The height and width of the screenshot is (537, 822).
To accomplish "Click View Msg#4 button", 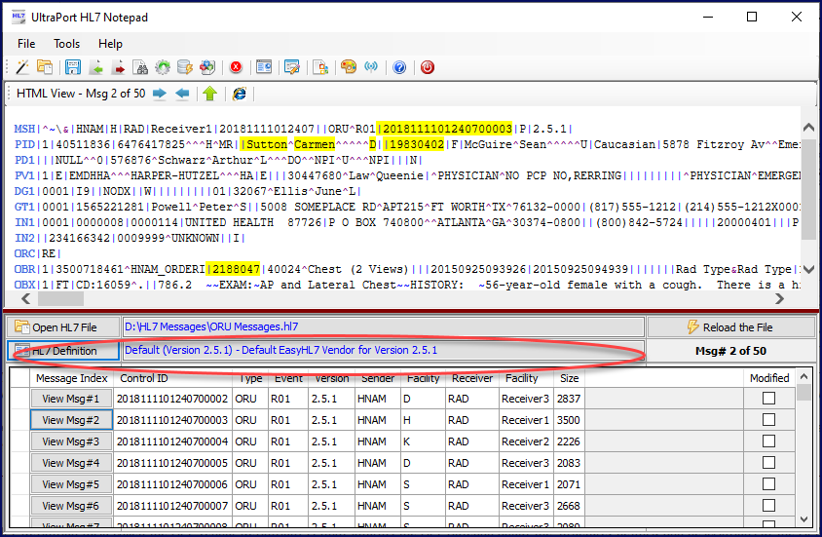I will point(71,463).
